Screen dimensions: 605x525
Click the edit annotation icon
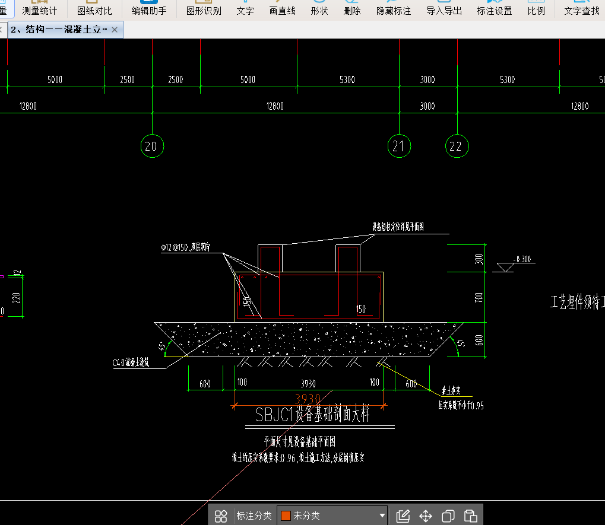click(x=403, y=516)
